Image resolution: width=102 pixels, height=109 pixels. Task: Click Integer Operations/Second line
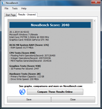coord(30,58)
